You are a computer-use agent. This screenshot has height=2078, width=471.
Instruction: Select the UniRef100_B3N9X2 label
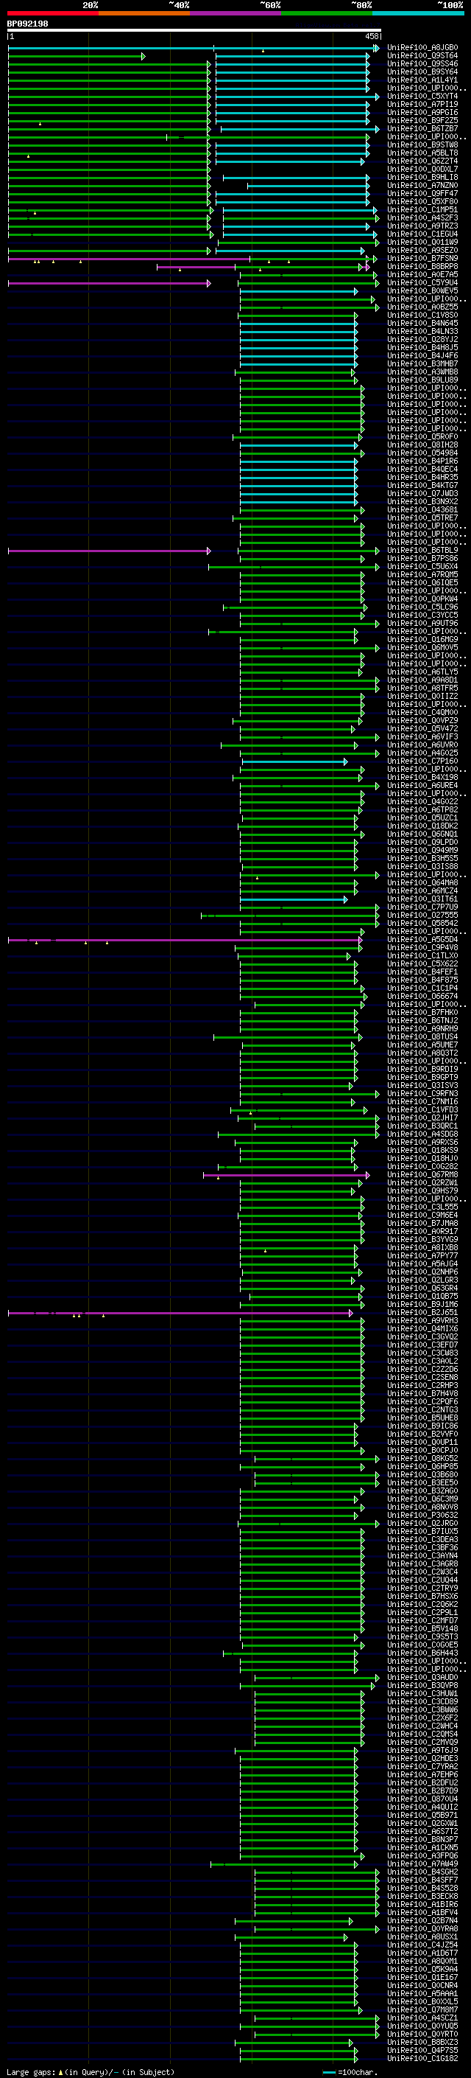pyautogui.click(x=422, y=502)
